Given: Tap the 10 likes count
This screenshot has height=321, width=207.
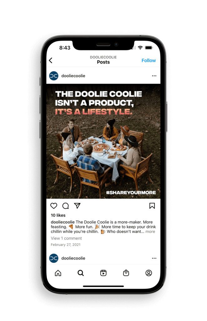Looking at the screenshot, I should 58,215.
